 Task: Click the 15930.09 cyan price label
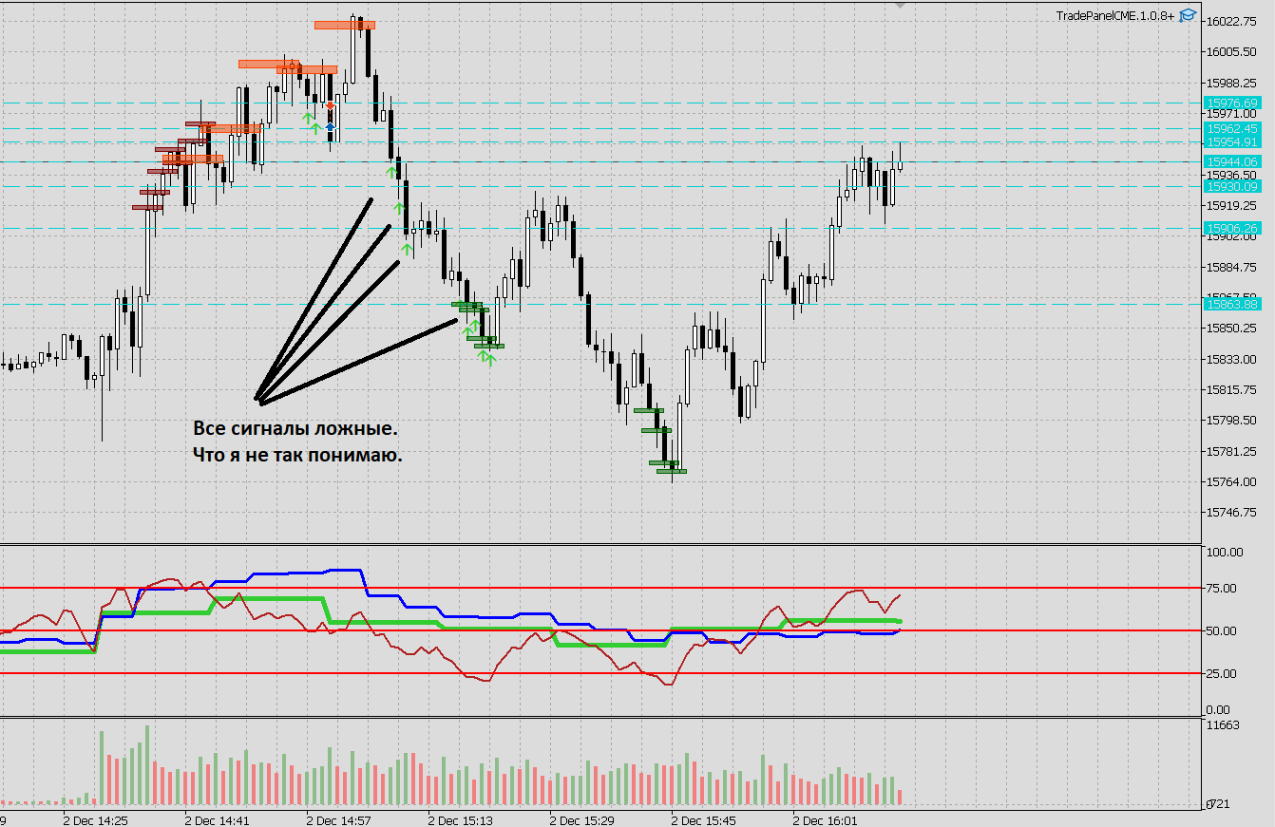tap(1231, 186)
